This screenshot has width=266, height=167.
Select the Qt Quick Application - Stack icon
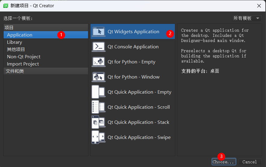(99, 122)
